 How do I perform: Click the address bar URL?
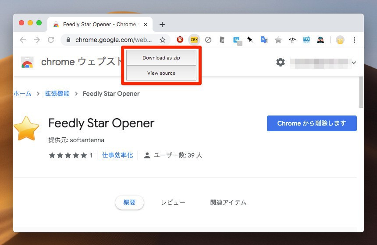[114, 40]
